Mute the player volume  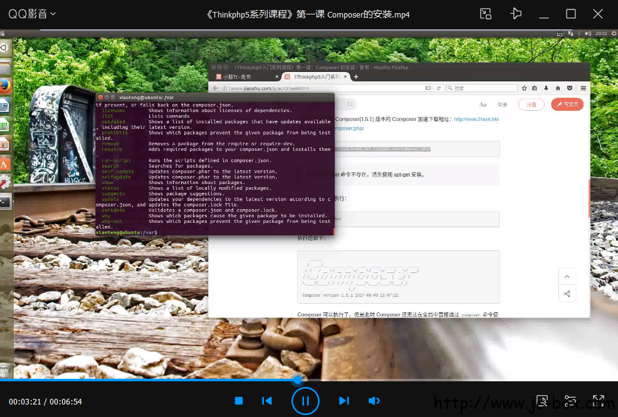click(x=374, y=401)
